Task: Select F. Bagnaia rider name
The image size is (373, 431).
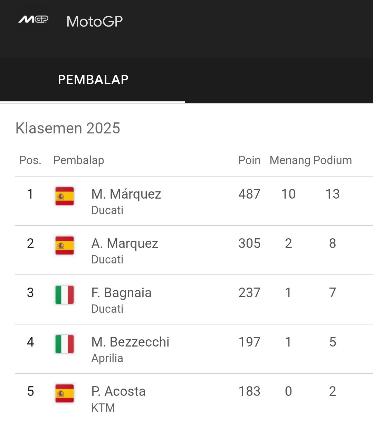Action: tap(121, 293)
